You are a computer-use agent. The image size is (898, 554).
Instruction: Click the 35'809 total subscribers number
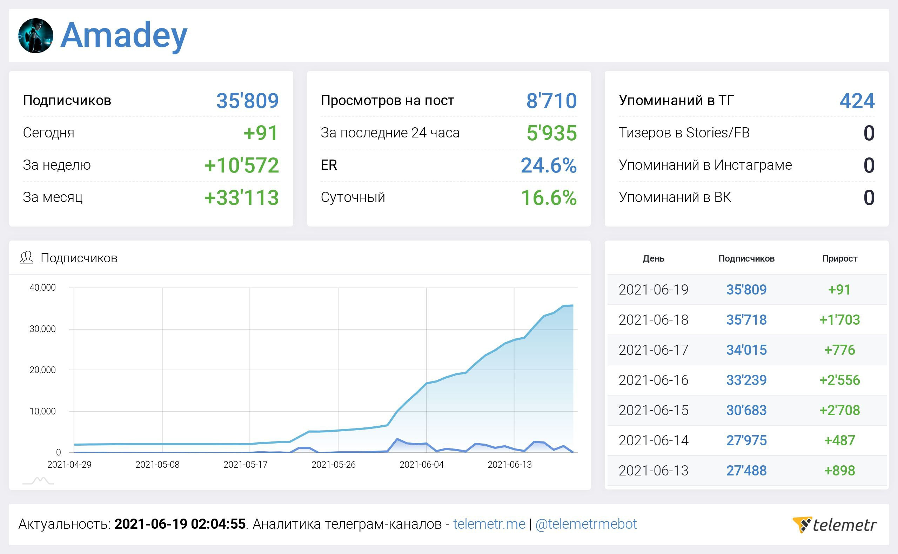point(247,101)
